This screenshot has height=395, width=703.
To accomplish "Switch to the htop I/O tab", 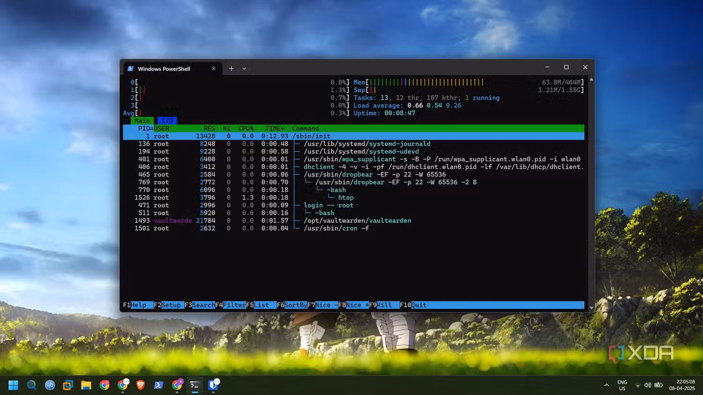I will click(167, 121).
